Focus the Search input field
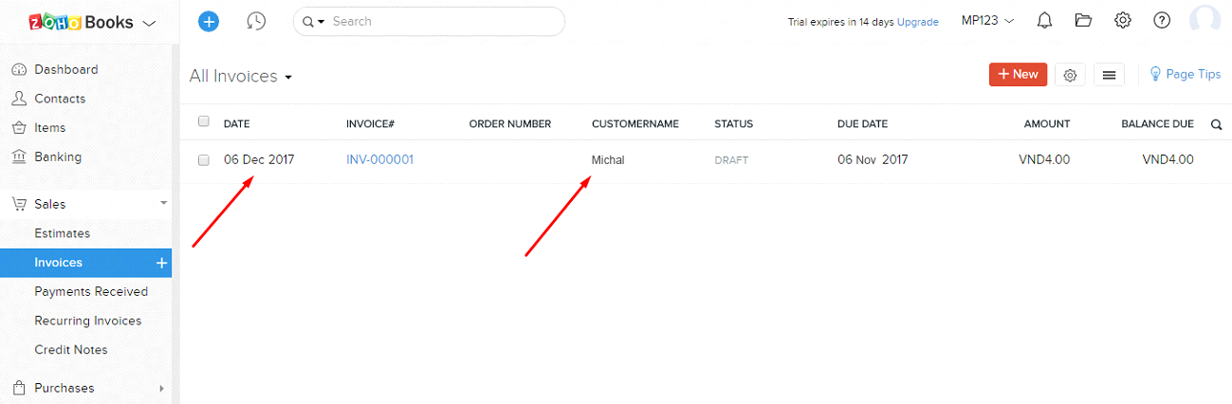 click(441, 21)
